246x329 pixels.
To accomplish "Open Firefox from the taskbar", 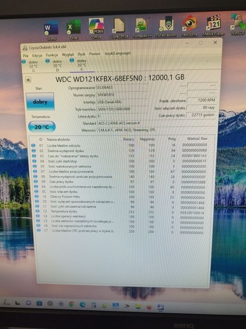I will pyautogui.click(x=149, y=307).
